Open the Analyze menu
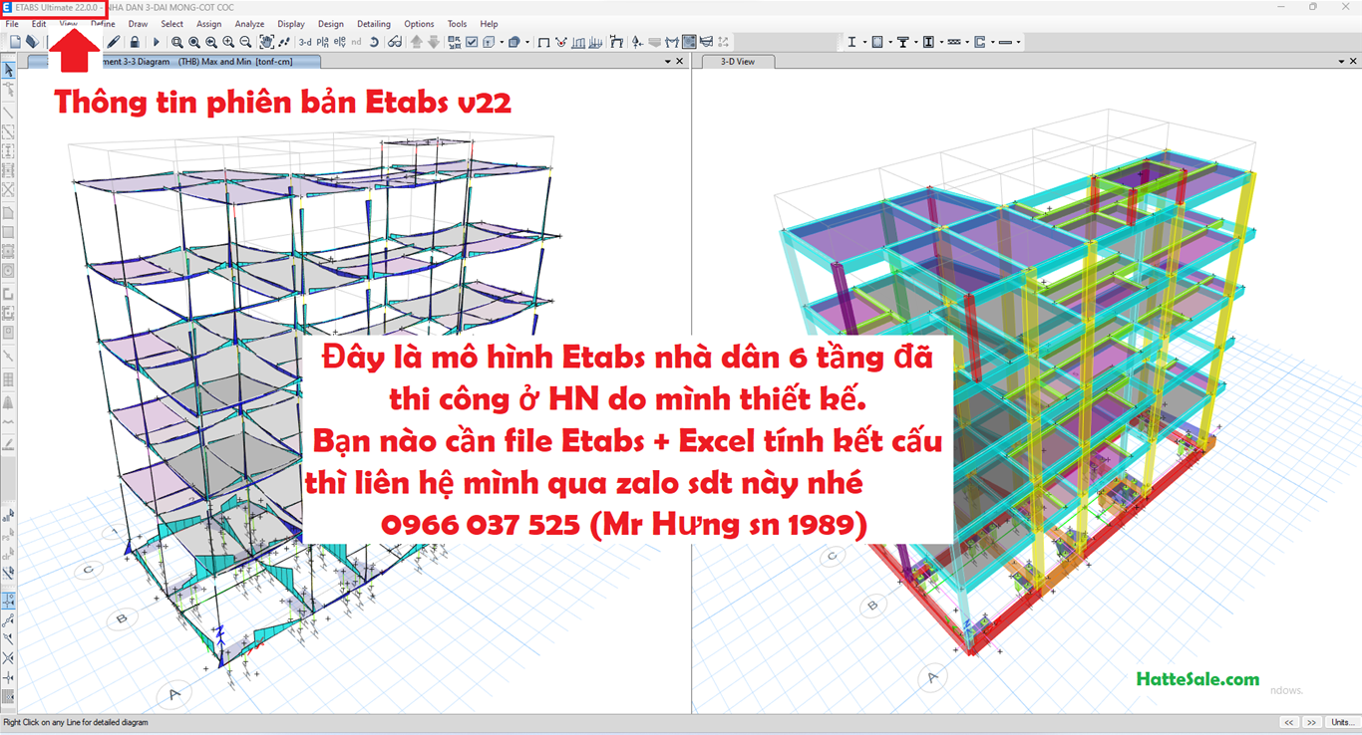The width and height of the screenshot is (1362, 735). [x=249, y=24]
